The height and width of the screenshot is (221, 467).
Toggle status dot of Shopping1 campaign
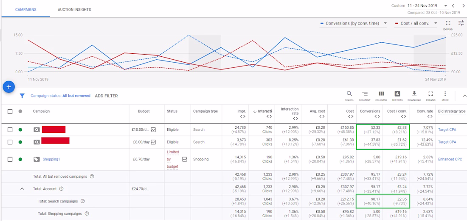[20, 159]
